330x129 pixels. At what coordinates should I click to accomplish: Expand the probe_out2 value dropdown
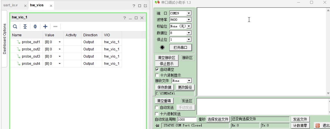[60, 49]
